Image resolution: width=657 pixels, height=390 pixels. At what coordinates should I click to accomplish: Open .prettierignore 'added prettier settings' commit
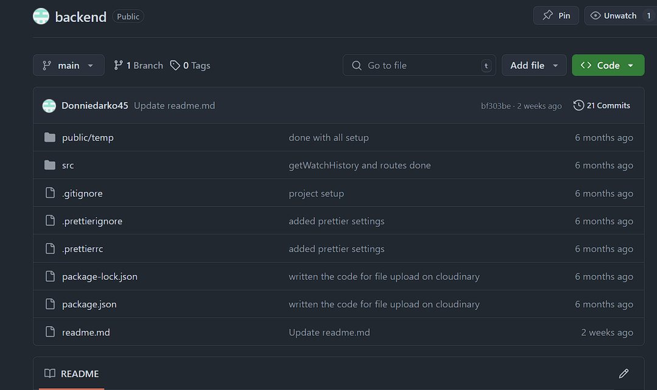[x=336, y=221]
